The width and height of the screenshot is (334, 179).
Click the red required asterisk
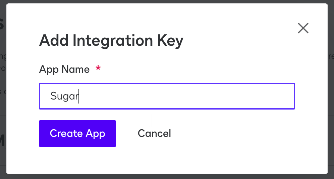click(98, 69)
